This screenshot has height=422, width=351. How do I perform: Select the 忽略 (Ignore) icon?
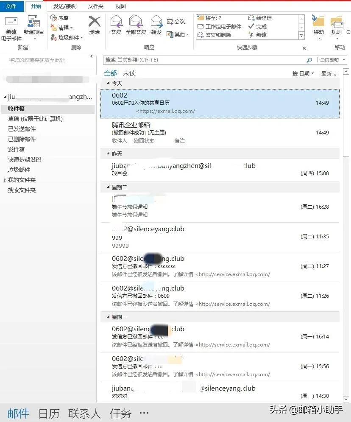[x=55, y=18]
